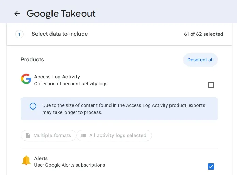Go back using the arrow beside Google Takeout
Image resolution: width=237 pixels, height=175 pixels.
coord(17,14)
